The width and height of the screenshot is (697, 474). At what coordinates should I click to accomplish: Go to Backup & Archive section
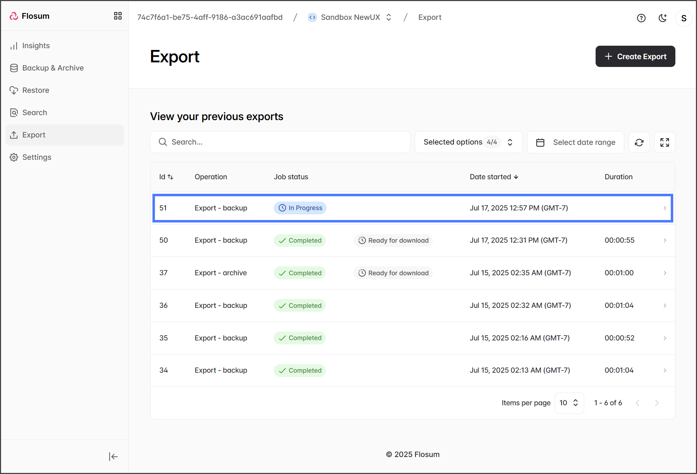(x=53, y=68)
